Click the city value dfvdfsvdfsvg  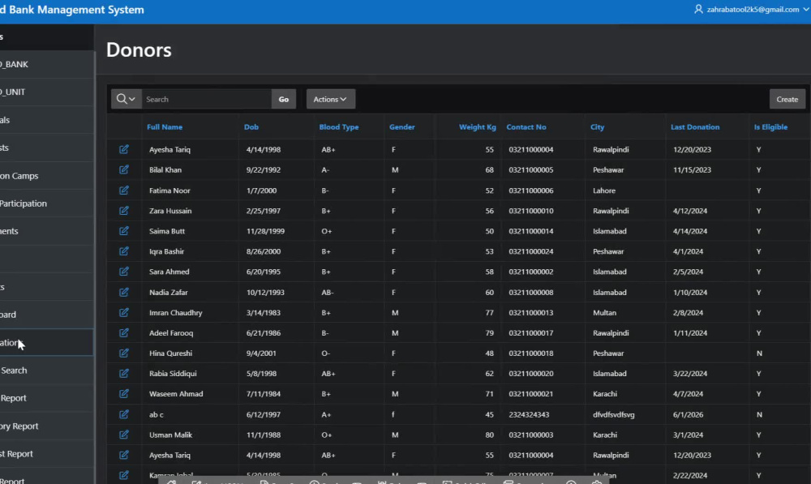coord(613,414)
